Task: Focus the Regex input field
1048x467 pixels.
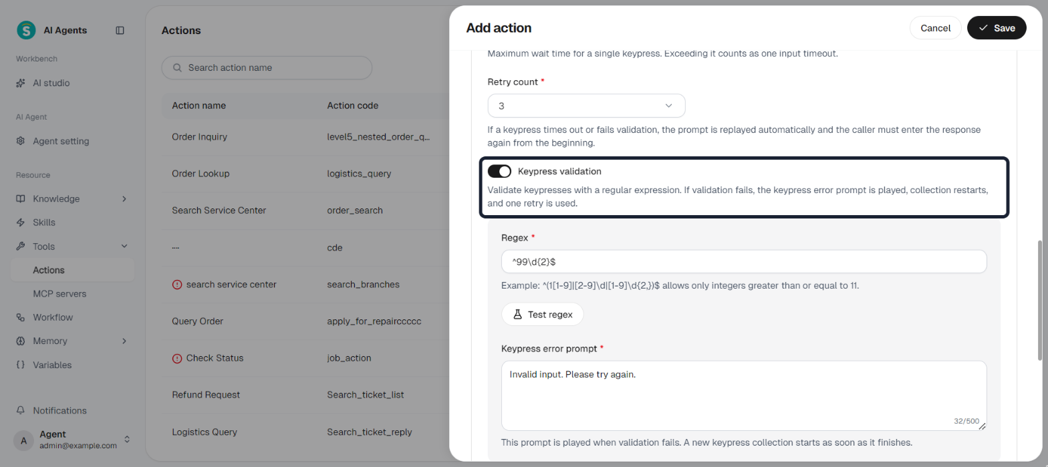Action: tap(744, 262)
